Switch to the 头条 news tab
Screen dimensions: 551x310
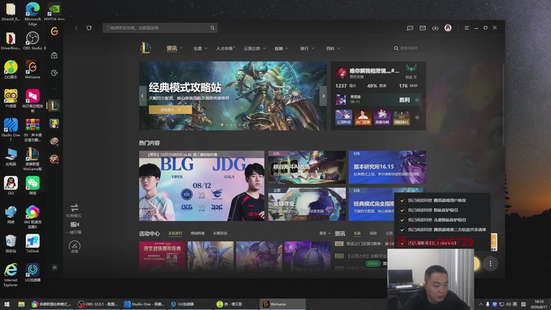tap(357, 234)
